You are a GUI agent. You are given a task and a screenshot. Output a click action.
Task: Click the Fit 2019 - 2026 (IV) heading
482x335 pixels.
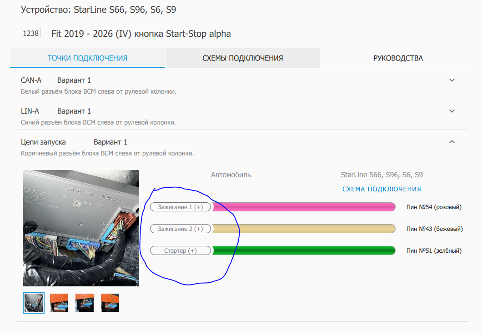[141, 34]
